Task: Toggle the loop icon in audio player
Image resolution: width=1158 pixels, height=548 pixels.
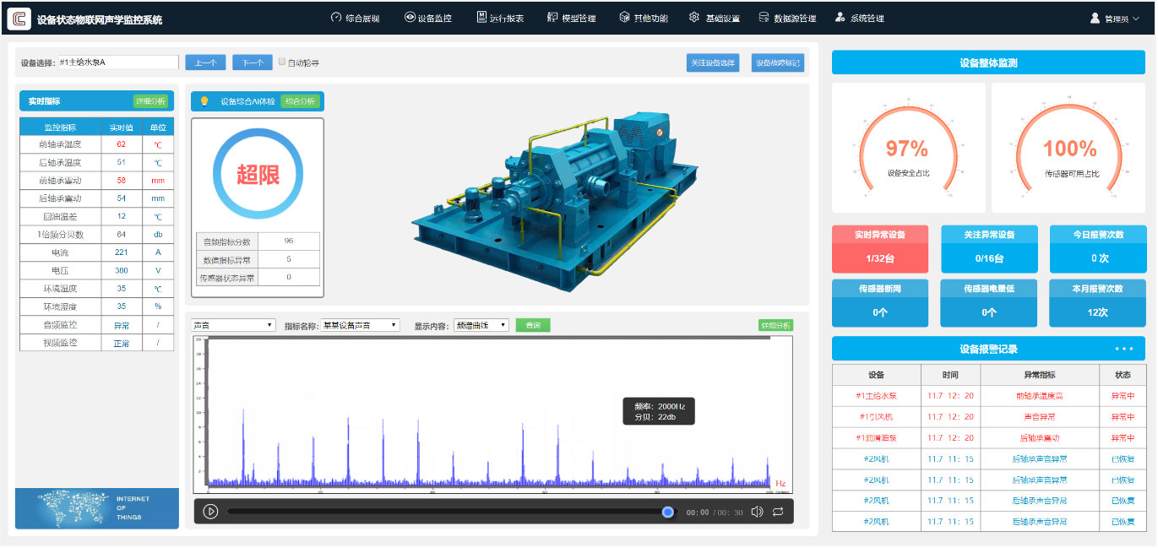Action: coord(778,512)
